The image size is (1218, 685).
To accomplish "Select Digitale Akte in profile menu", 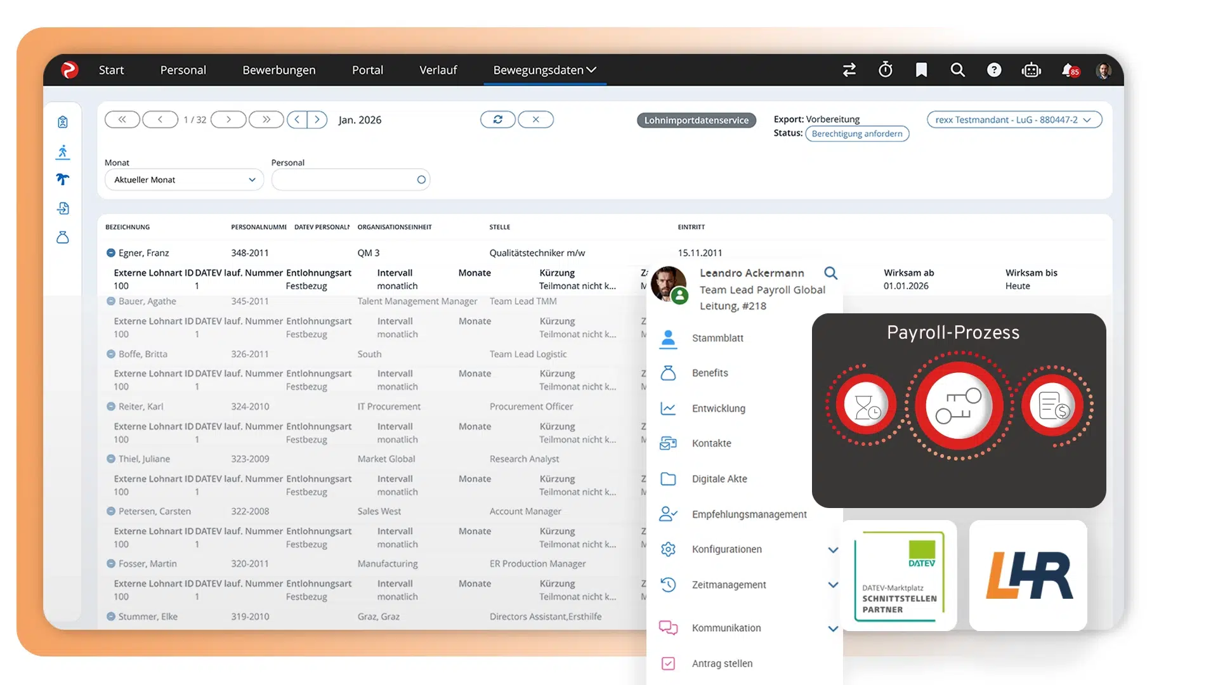I will pos(719,479).
